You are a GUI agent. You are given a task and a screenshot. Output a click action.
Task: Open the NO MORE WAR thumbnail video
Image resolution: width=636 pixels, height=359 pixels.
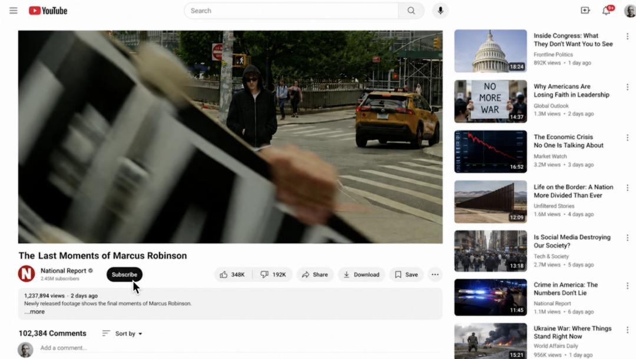point(491,101)
